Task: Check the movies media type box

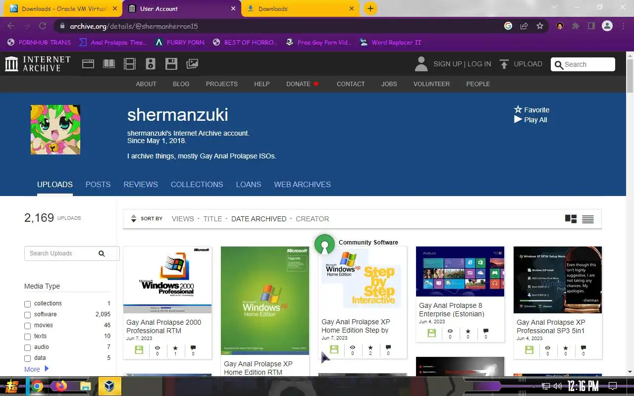Action: click(x=27, y=326)
